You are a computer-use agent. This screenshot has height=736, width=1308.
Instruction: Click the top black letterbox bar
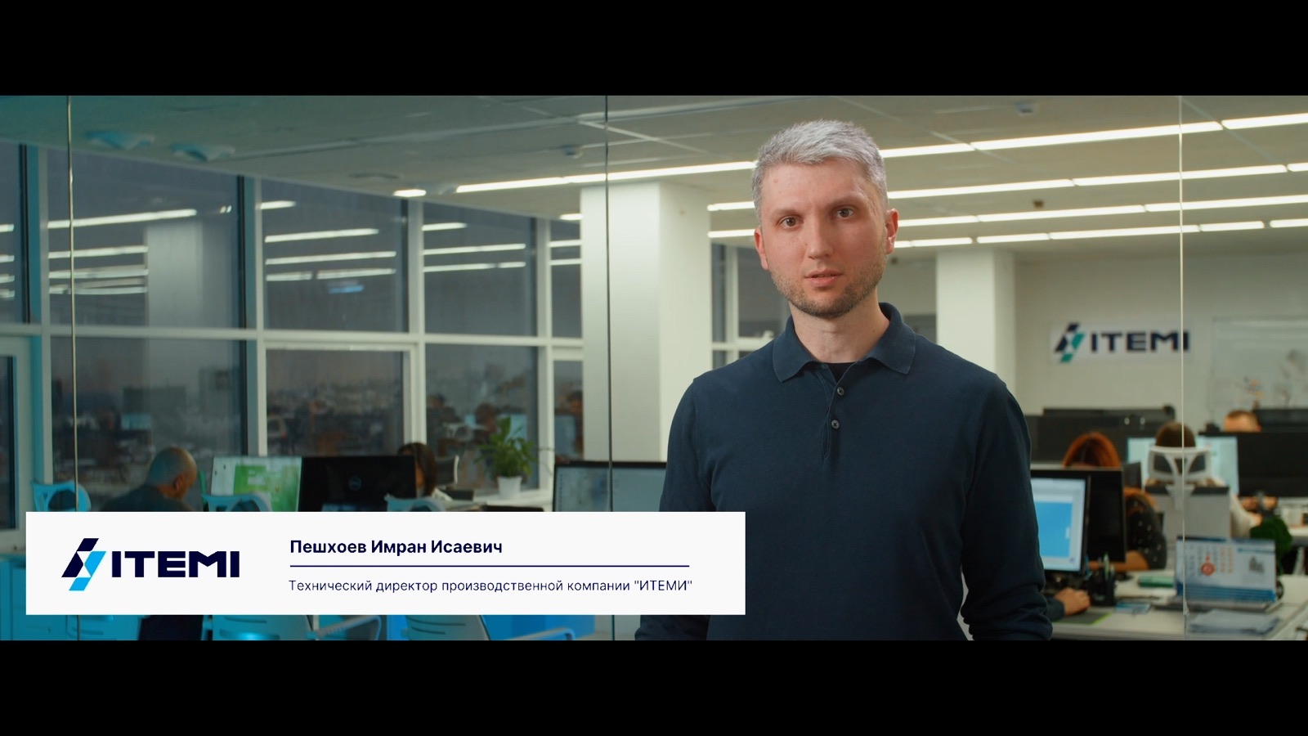point(654,47)
